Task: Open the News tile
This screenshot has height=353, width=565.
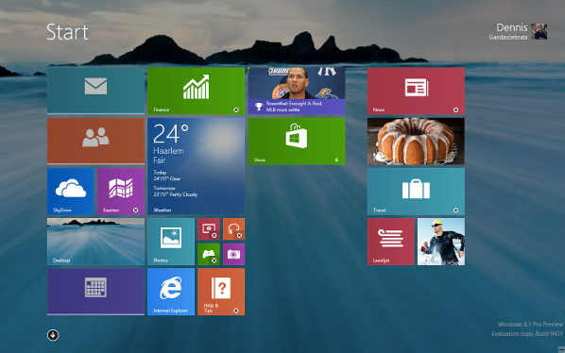Action: pos(416,91)
